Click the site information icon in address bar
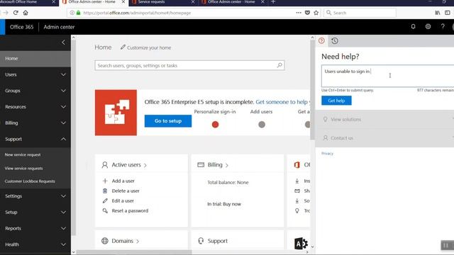The image size is (454, 255). [x=72, y=13]
